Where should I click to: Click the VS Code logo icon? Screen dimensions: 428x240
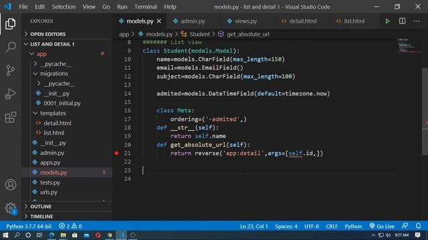pyautogui.click(x=7, y=7)
